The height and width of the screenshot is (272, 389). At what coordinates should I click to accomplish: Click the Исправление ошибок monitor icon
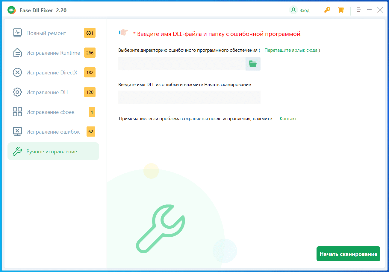coord(17,132)
